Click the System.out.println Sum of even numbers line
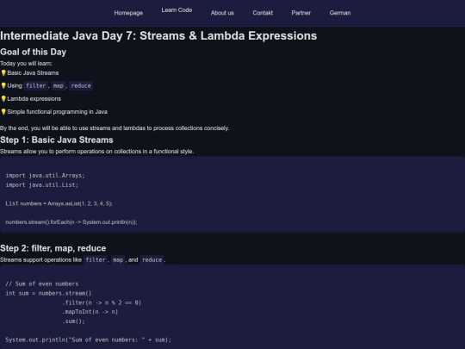 88,340
